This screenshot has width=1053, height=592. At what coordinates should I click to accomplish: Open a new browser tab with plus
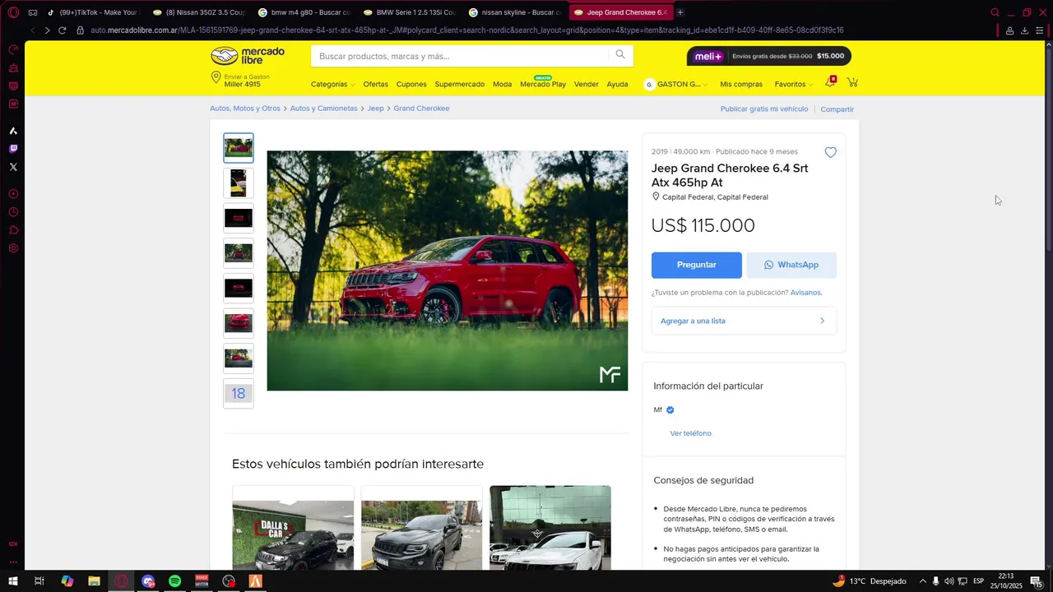pyautogui.click(x=680, y=12)
